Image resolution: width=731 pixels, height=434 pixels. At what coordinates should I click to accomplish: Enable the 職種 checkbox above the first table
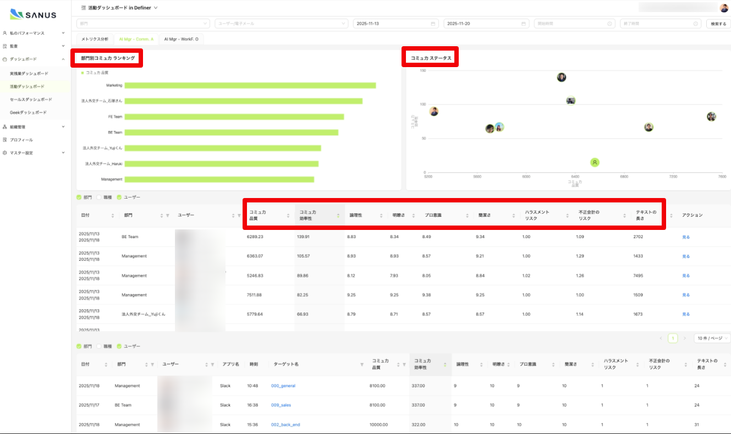tap(99, 197)
